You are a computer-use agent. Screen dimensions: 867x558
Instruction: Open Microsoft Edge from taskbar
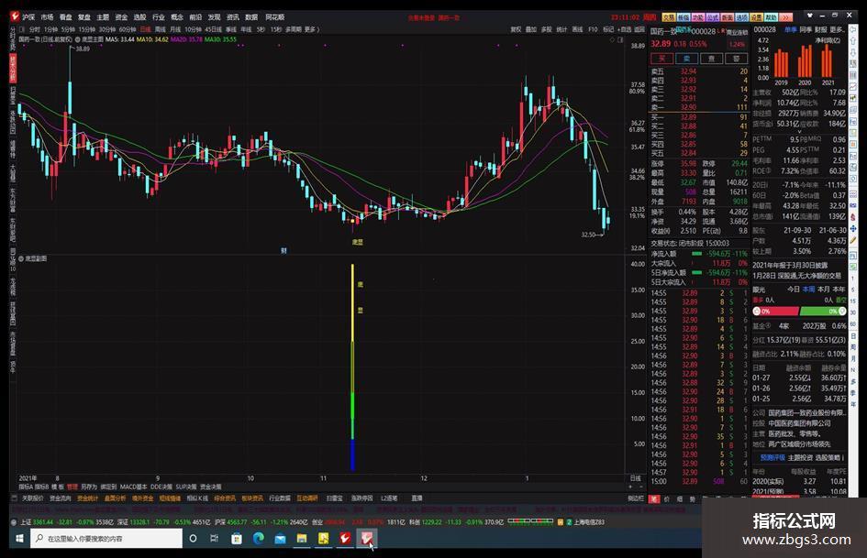pos(258,538)
